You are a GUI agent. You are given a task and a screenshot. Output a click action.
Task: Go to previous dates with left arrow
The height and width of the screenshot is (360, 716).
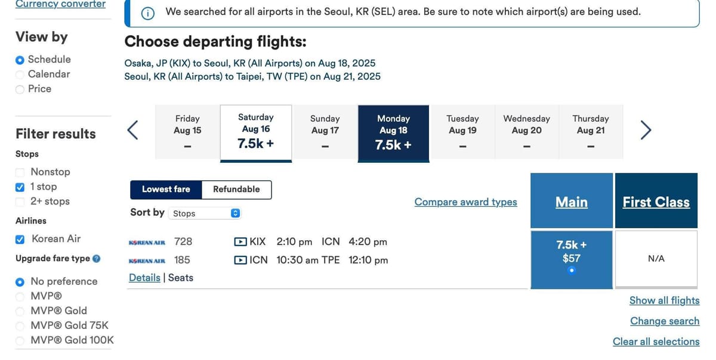[x=134, y=130]
